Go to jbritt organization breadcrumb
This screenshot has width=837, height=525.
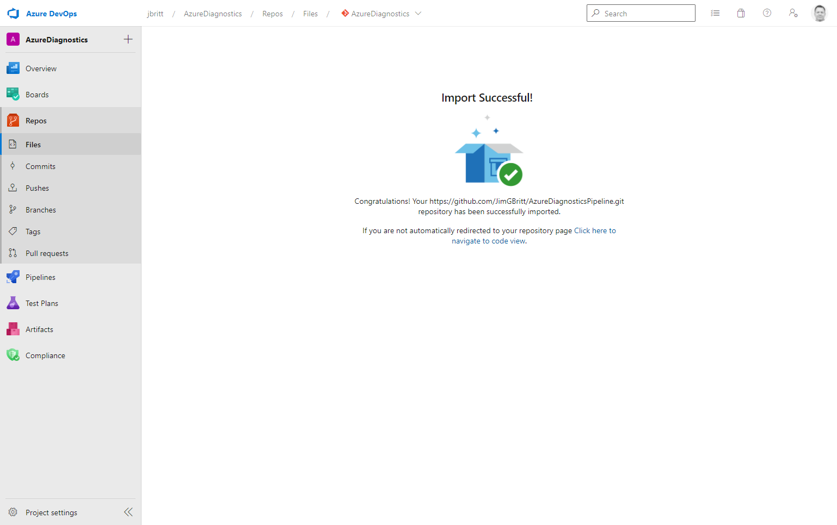click(x=155, y=14)
